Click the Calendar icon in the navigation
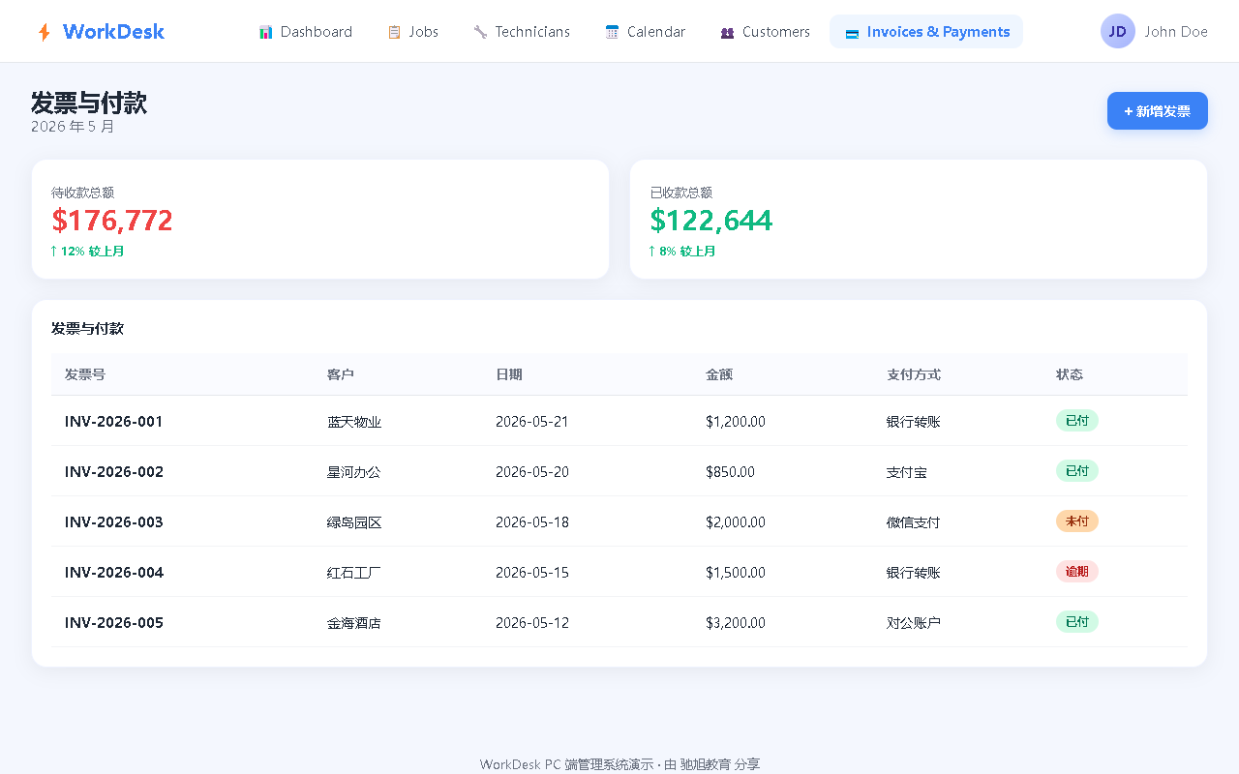Image resolution: width=1239 pixels, height=774 pixels. click(x=612, y=32)
